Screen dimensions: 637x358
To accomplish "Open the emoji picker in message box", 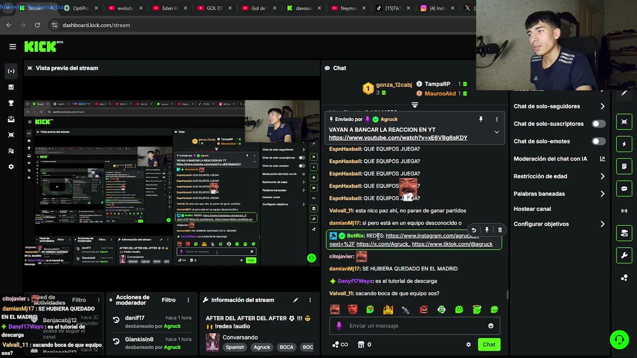I will (x=491, y=326).
